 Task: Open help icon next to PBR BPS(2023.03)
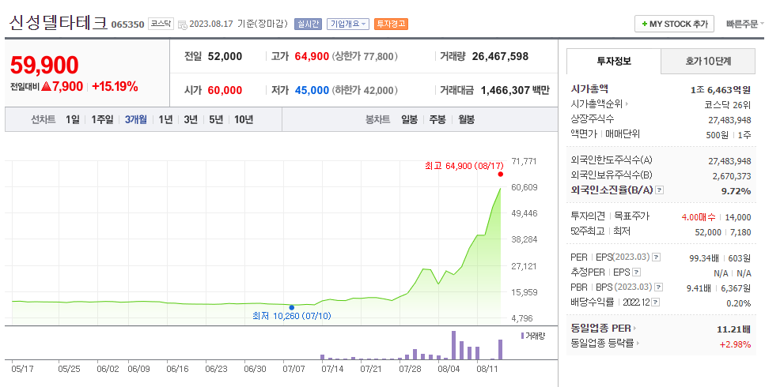(x=659, y=287)
